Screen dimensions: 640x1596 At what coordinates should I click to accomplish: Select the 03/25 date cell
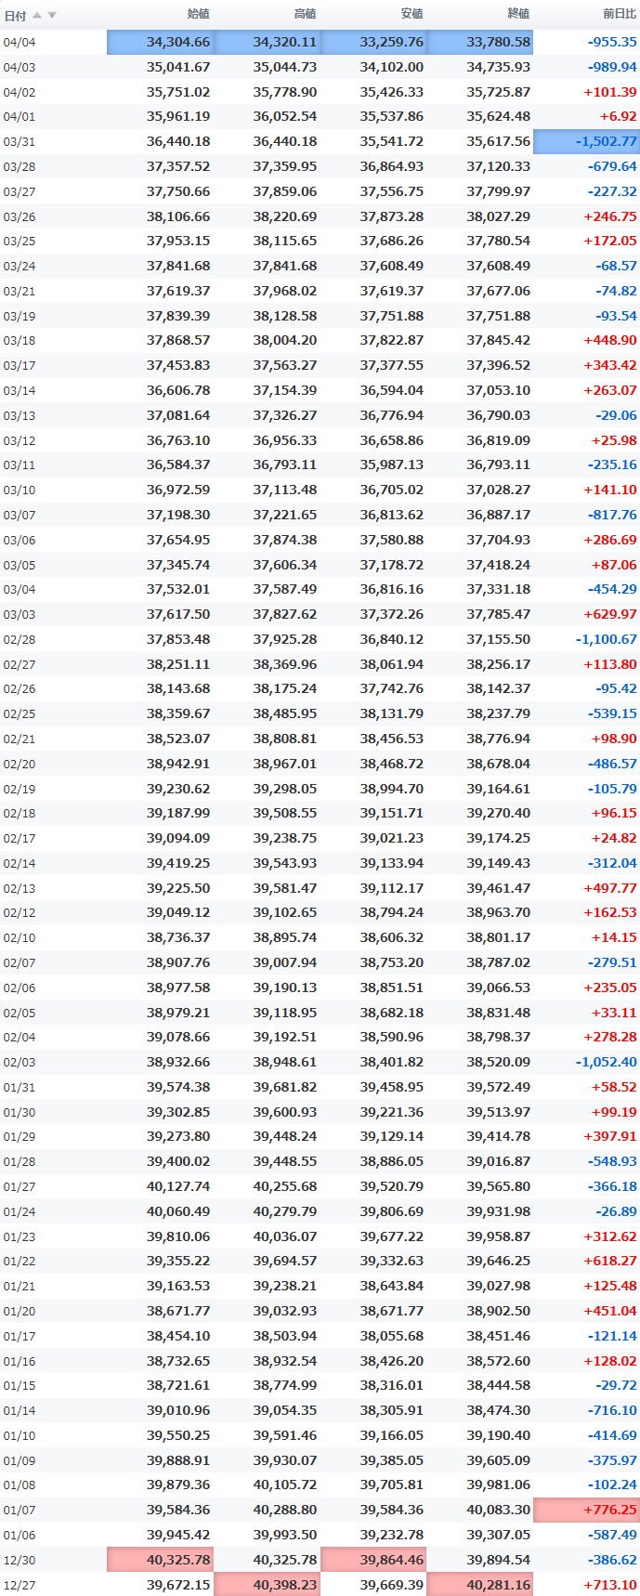[20, 242]
